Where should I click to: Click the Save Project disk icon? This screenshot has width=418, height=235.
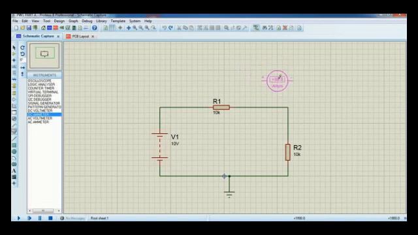[29, 28]
